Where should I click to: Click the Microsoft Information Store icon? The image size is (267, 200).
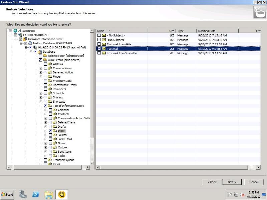point(25,39)
